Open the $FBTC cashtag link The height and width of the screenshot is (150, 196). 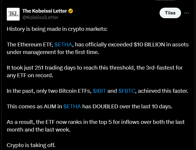[x=127, y=91]
